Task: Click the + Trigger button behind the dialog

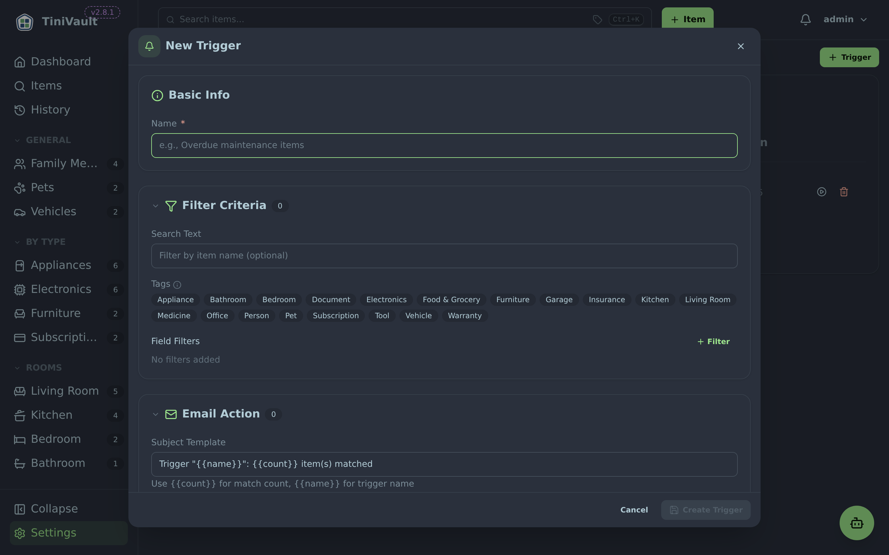Action: [849, 57]
